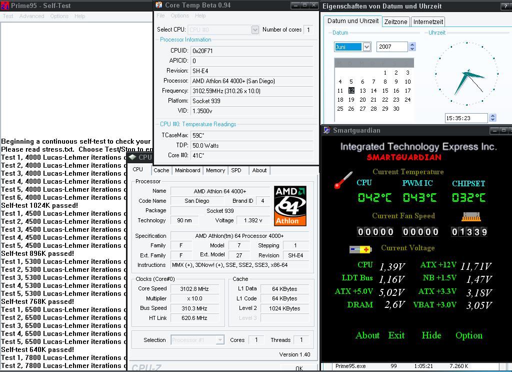
Task: Open the Options menu in Core Temp
Action: coord(179,16)
